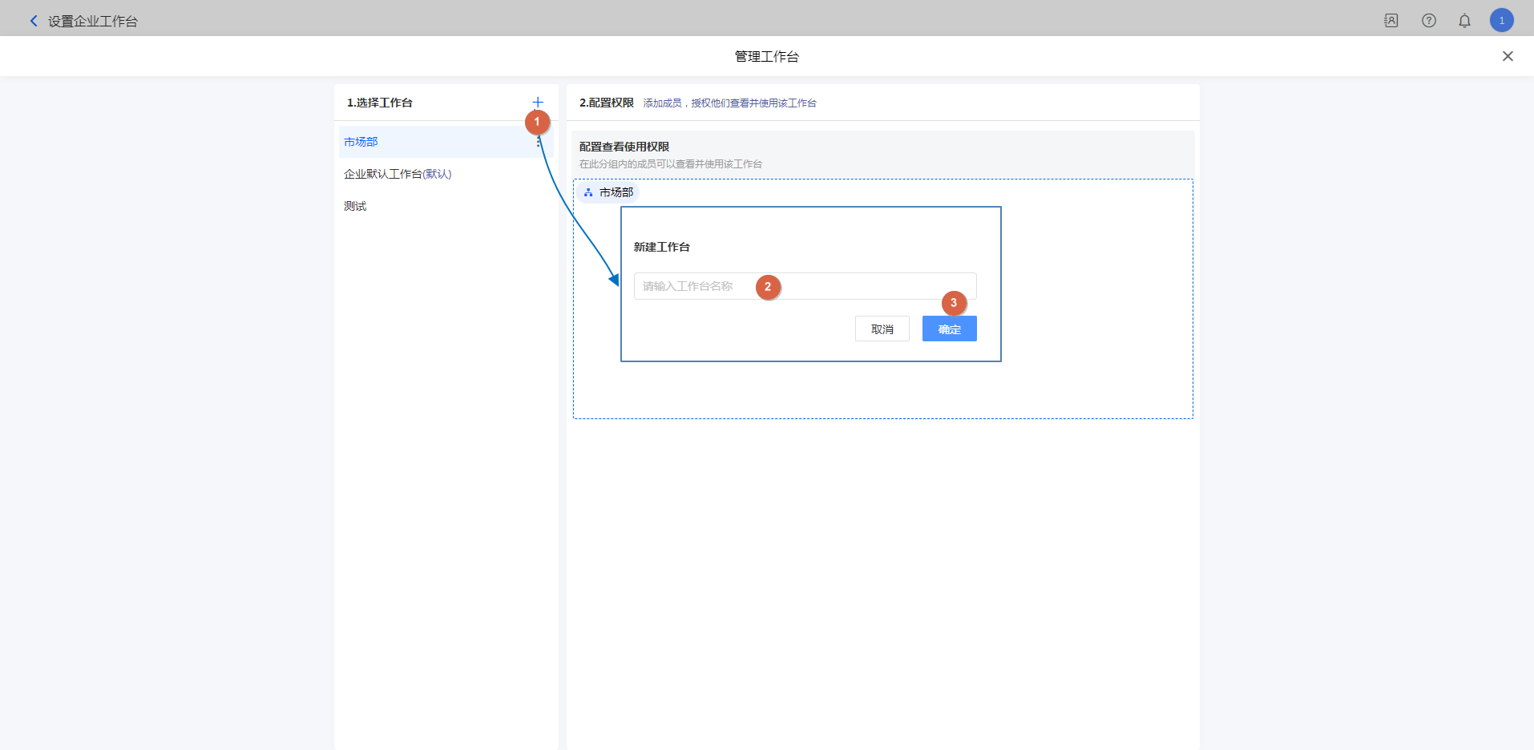Viewport: 1534px width, 750px height.
Task: Click the 新建工作台 dialog title
Action: [662, 247]
